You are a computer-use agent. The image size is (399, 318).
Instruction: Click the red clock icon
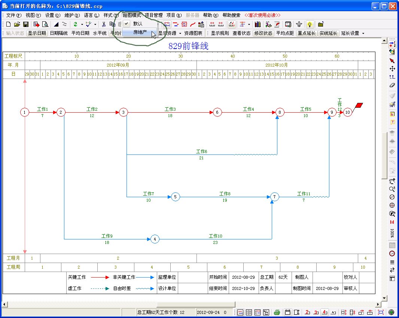coord(392,253)
